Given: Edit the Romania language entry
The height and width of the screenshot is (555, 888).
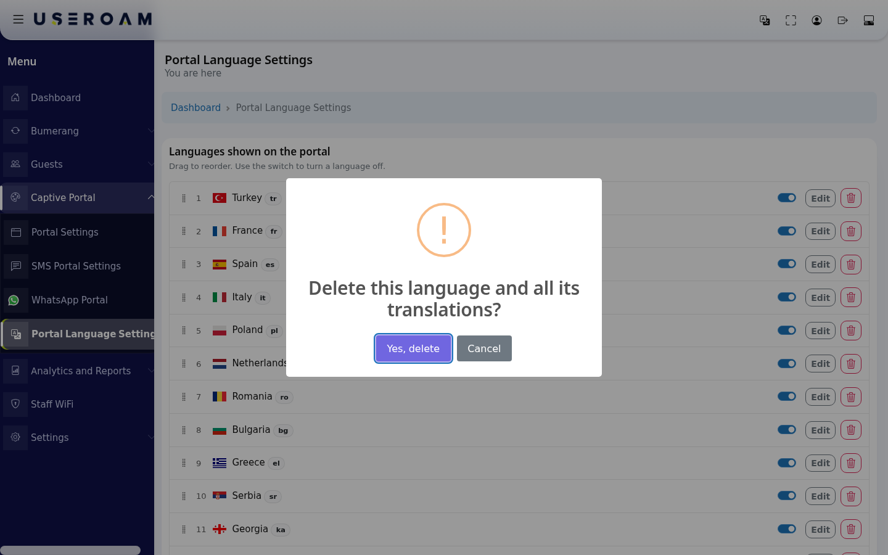Looking at the screenshot, I should (820, 397).
